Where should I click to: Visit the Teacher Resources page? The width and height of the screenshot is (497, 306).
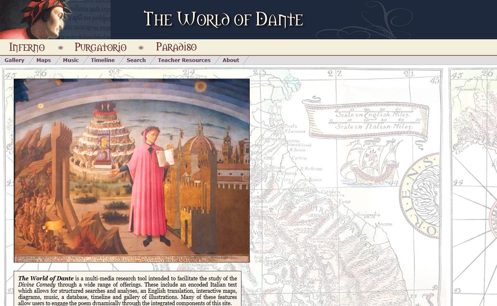click(x=184, y=60)
